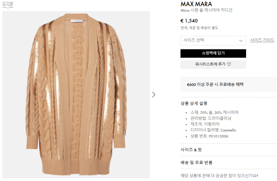Add the cardigan with 쇼핑백에 담기

[x=213, y=53]
